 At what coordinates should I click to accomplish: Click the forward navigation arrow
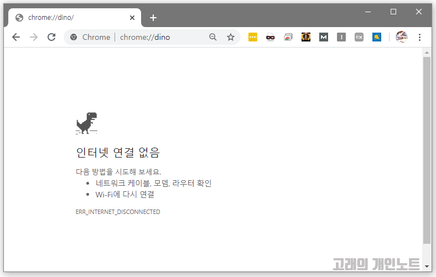34,37
